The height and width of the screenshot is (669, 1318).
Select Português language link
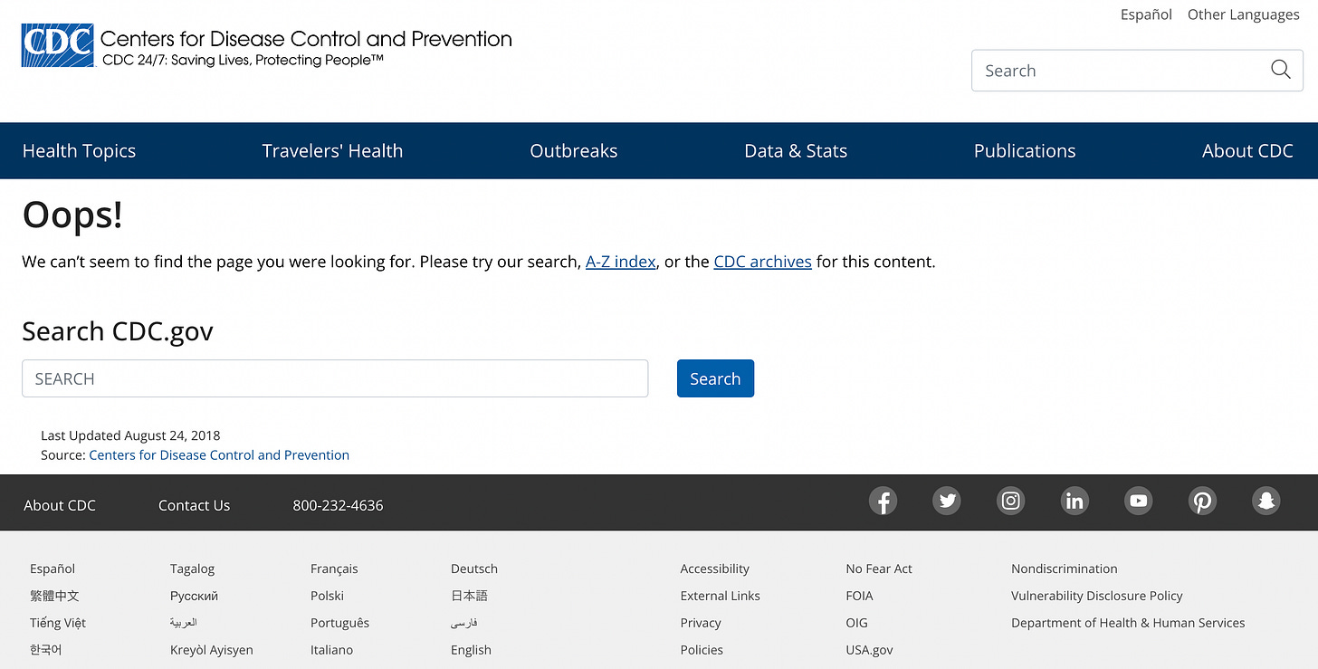(339, 623)
